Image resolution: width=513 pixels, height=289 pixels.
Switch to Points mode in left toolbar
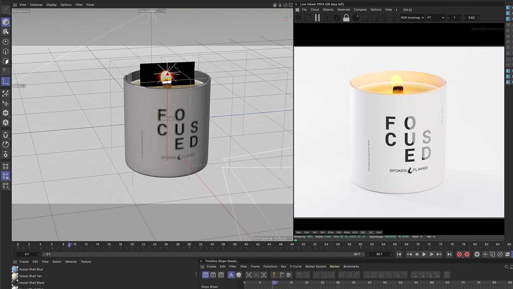pyautogui.click(x=5, y=42)
